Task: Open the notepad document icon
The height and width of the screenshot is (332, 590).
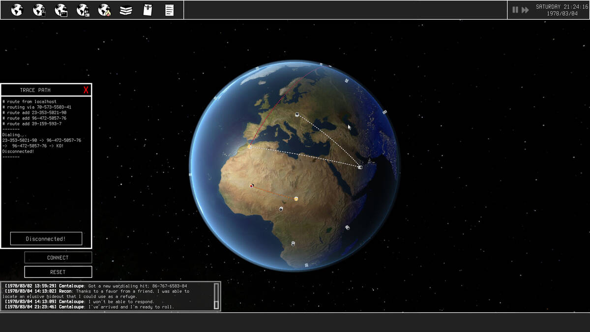Action: [169, 10]
